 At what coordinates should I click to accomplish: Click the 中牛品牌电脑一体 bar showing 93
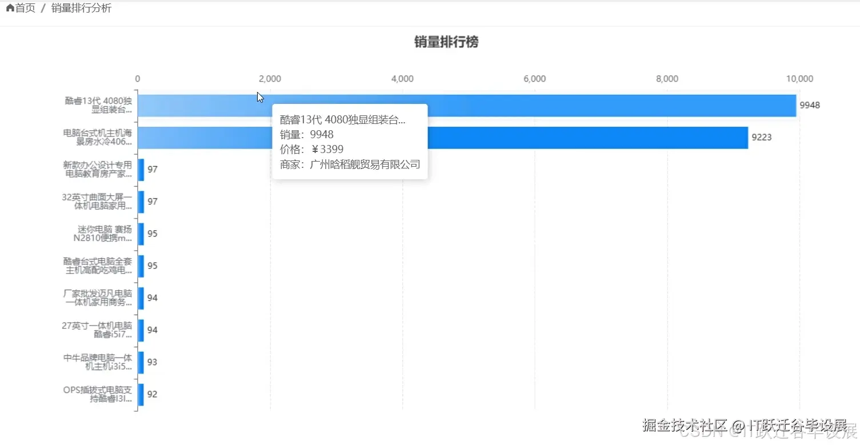(x=141, y=362)
